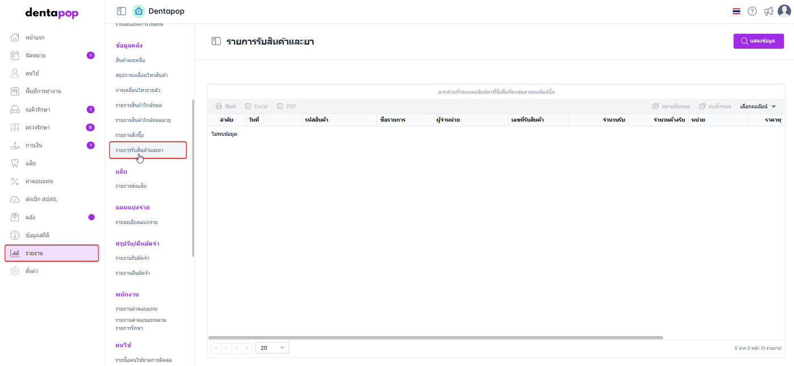Sort by วันที่ column header
This screenshot has width=794, height=366.
tap(273, 120)
